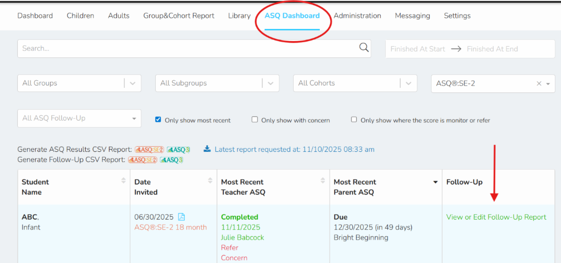Generate ASQ Results CSV for ASQ-3
This screenshot has width=561, height=263.
tap(179, 149)
